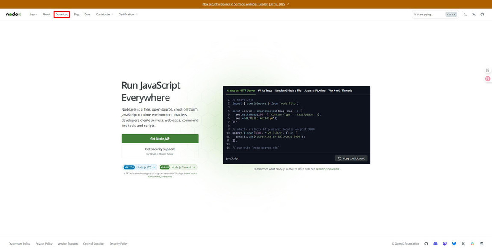Open the security releases announcement banner link
The width and height of the screenshot is (492, 251).
pos(243,4)
